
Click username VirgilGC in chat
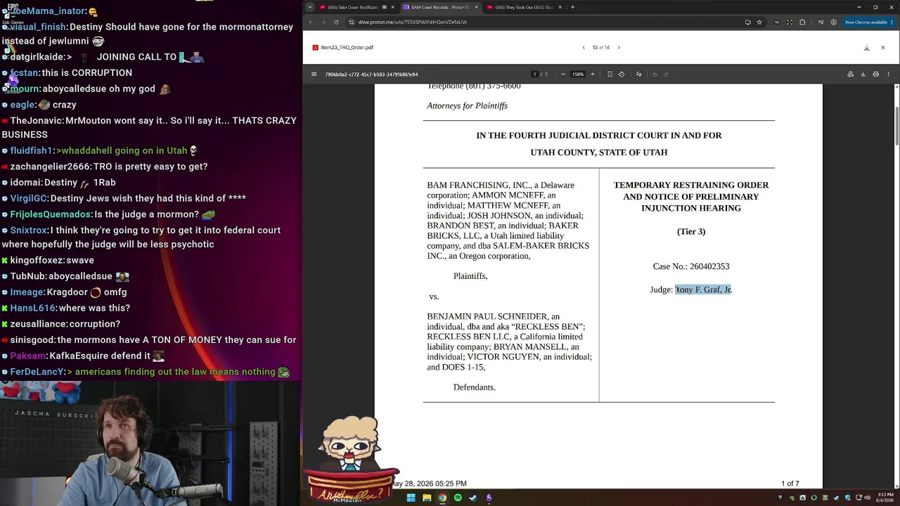[x=29, y=198]
